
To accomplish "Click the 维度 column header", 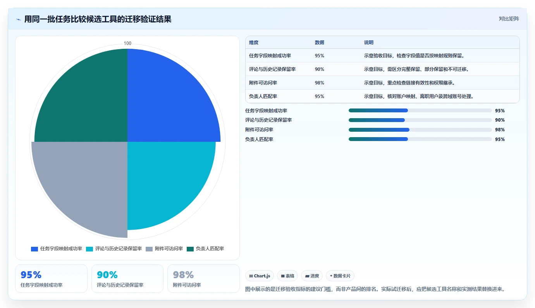I will point(254,43).
